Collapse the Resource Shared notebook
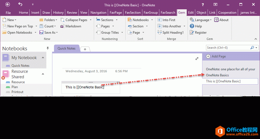The image size is (260, 139). pyautogui.click(x=43, y=74)
